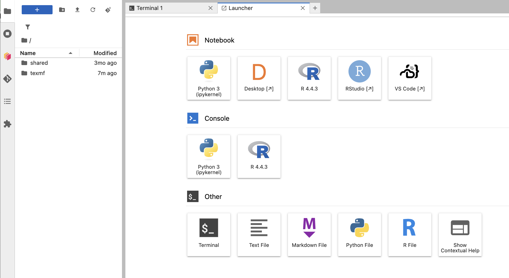Screen dimensions: 509x278
Task: Click Show Contextual Help card
Action: coord(460,235)
